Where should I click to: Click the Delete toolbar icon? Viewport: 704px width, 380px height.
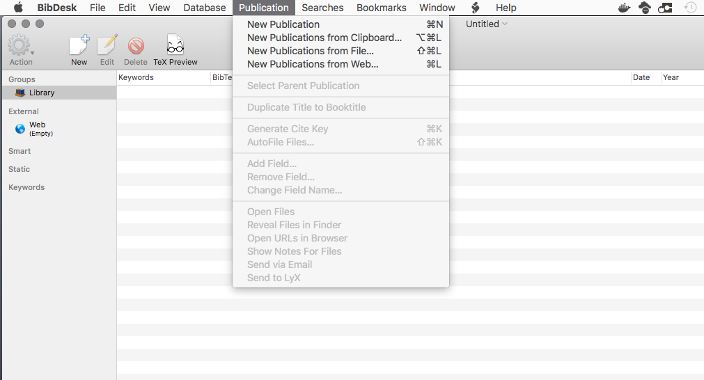(x=136, y=46)
